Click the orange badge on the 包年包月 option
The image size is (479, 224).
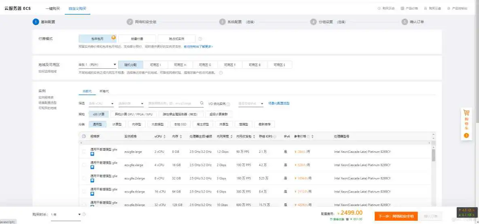(114, 38)
